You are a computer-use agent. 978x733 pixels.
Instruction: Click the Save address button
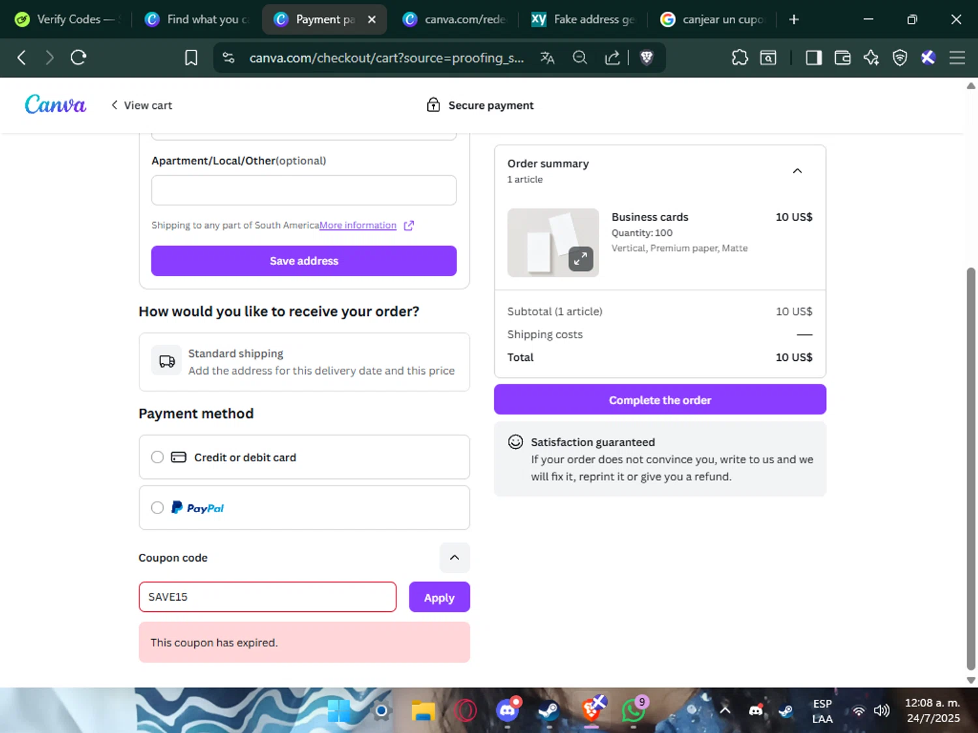[x=304, y=261]
